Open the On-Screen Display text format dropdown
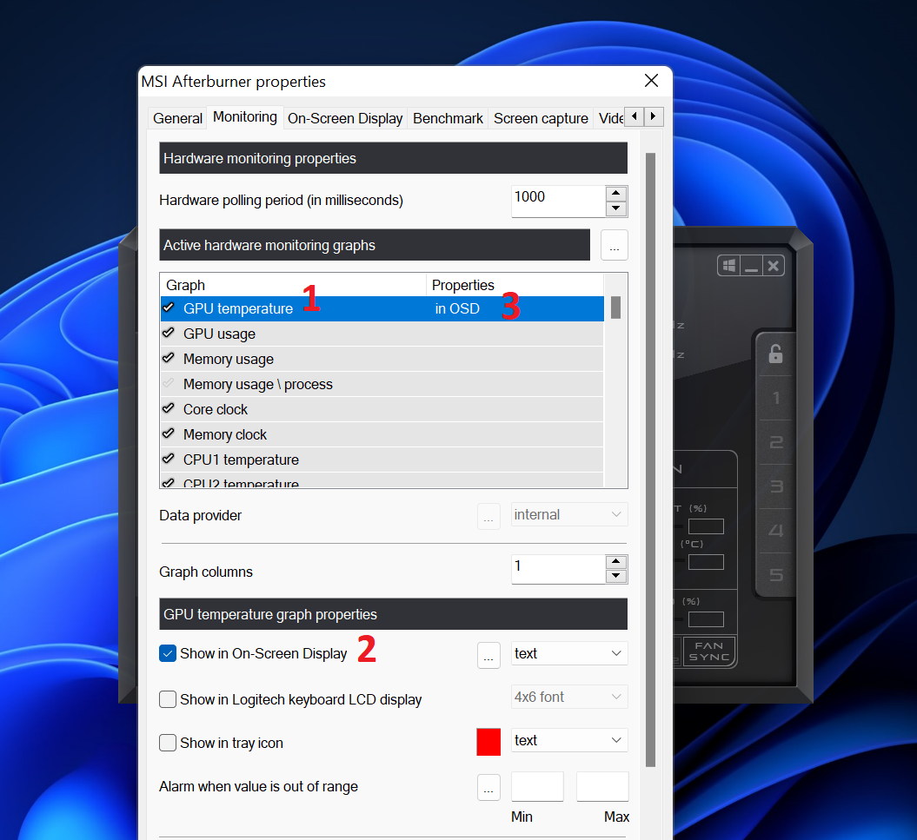917x840 pixels. (569, 653)
